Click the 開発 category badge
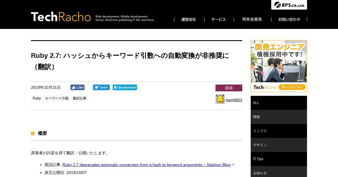The width and height of the screenshot is (338, 177). pyautogui.click(x=229, y=88)
